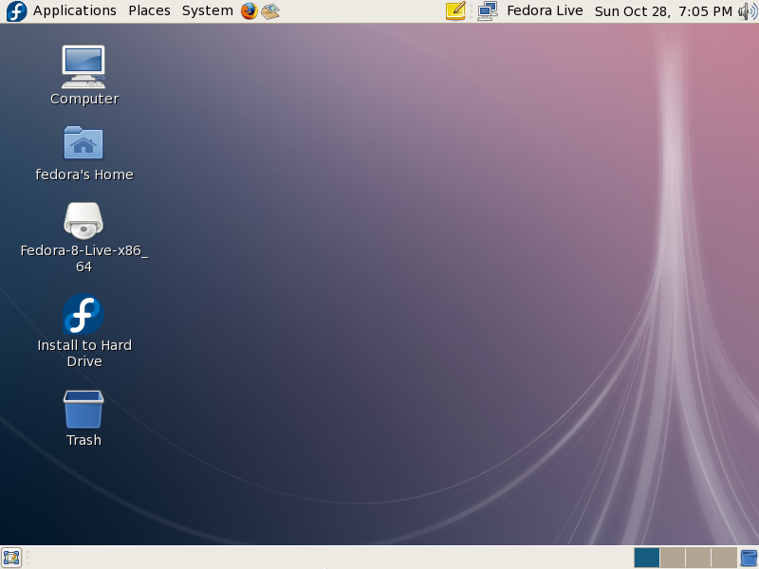
Task: Open the calendar from the date and time
Action: point(663,10)
